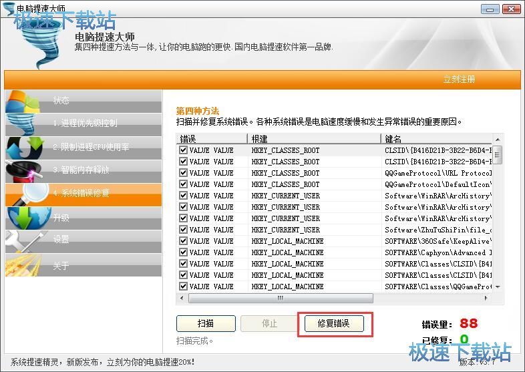The image size is (525, 372).
Task: Click the tornado app logo in header
Action: (x=42, y=43)
